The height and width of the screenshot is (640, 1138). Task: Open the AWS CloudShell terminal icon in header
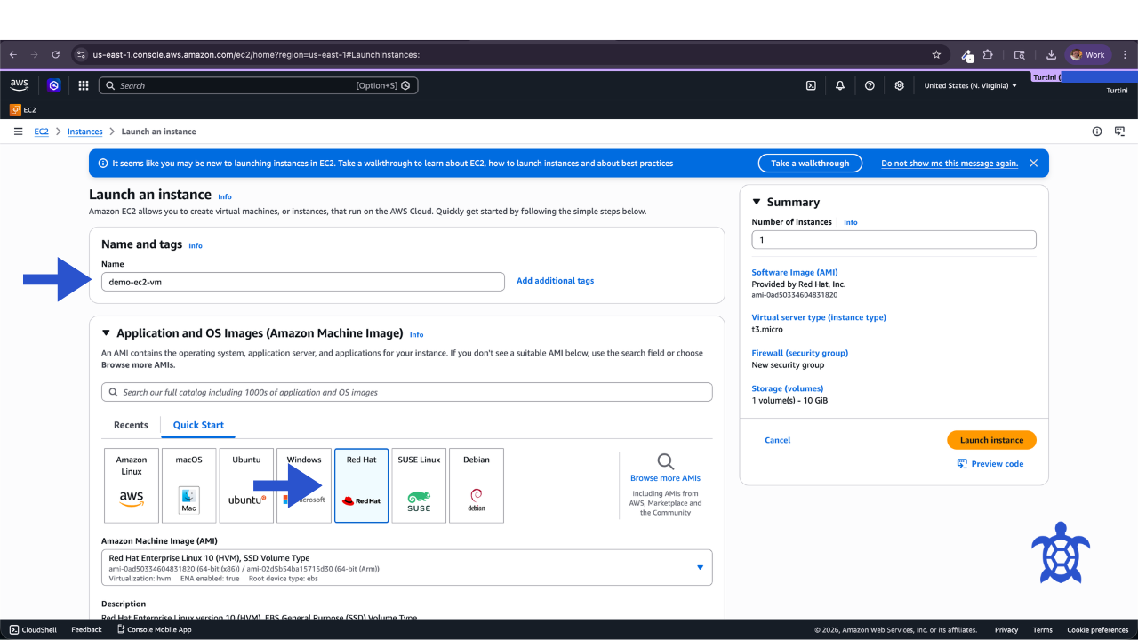click(x=811, y=85)
